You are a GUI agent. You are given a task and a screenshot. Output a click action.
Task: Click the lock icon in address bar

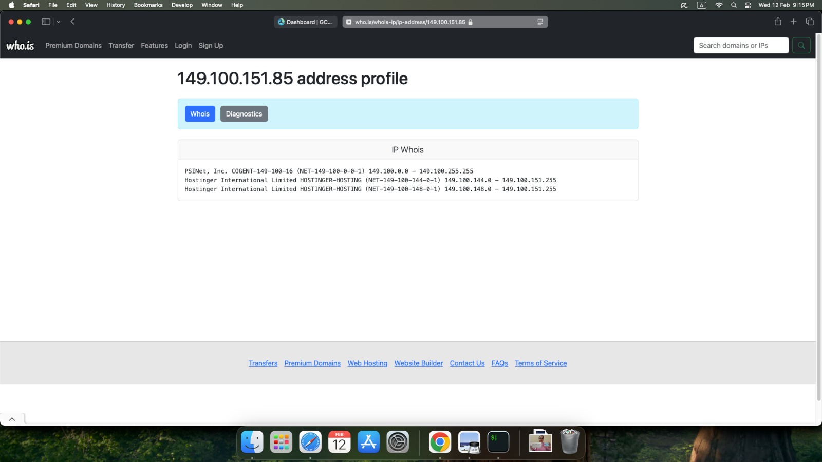point(470,22)
